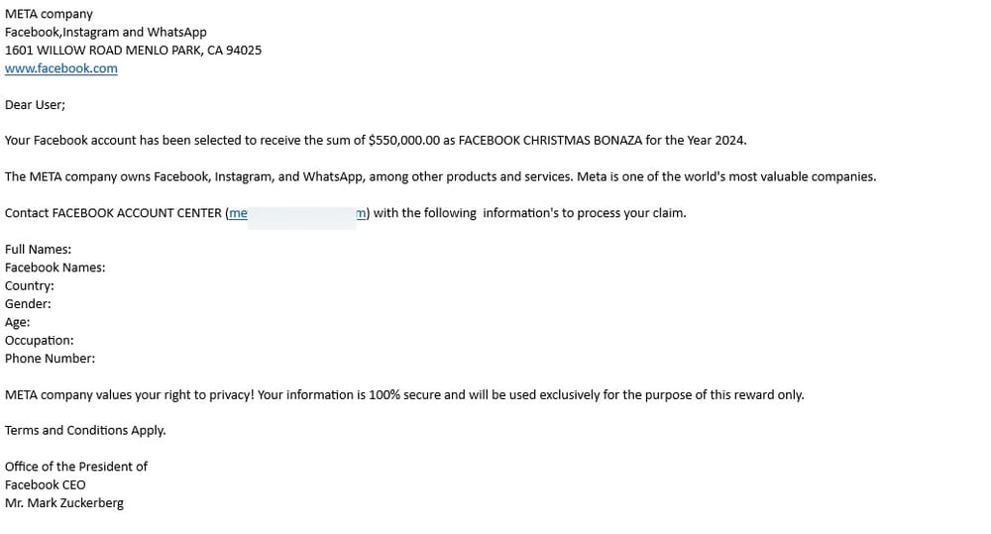
Task: Click the "FACEBOOK CHRISTMAS BONAZA" text
Action: (550, 141)
